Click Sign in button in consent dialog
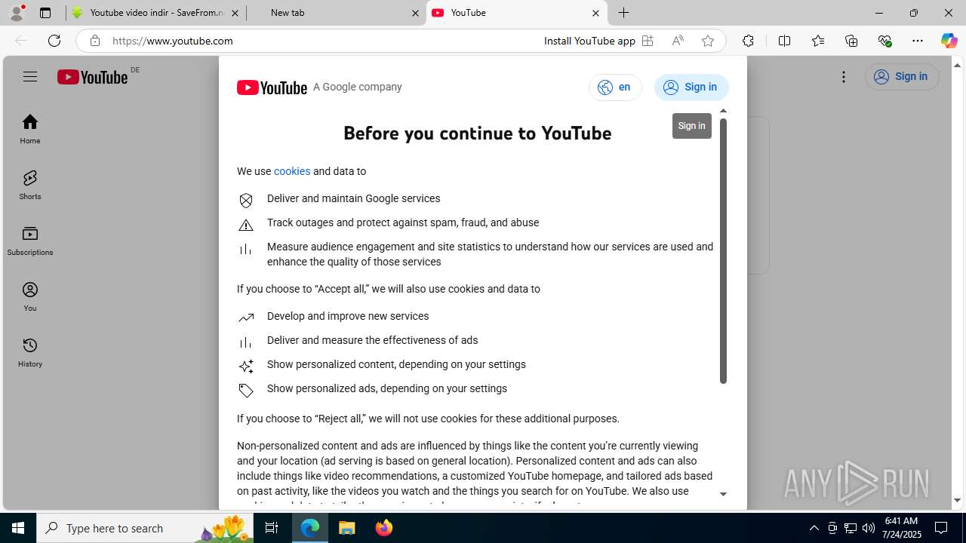This screenshot has width=966, height=543. point(691,87)
